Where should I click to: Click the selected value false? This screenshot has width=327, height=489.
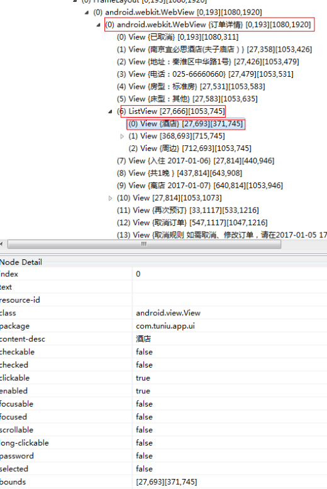tap(145, 469)
